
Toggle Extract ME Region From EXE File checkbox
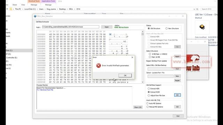[149, 40]
